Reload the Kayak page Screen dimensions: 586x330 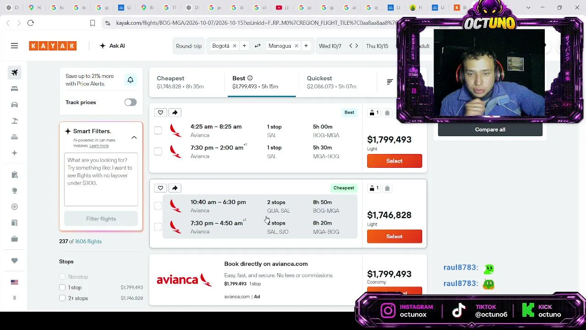[x=31, y=23]
